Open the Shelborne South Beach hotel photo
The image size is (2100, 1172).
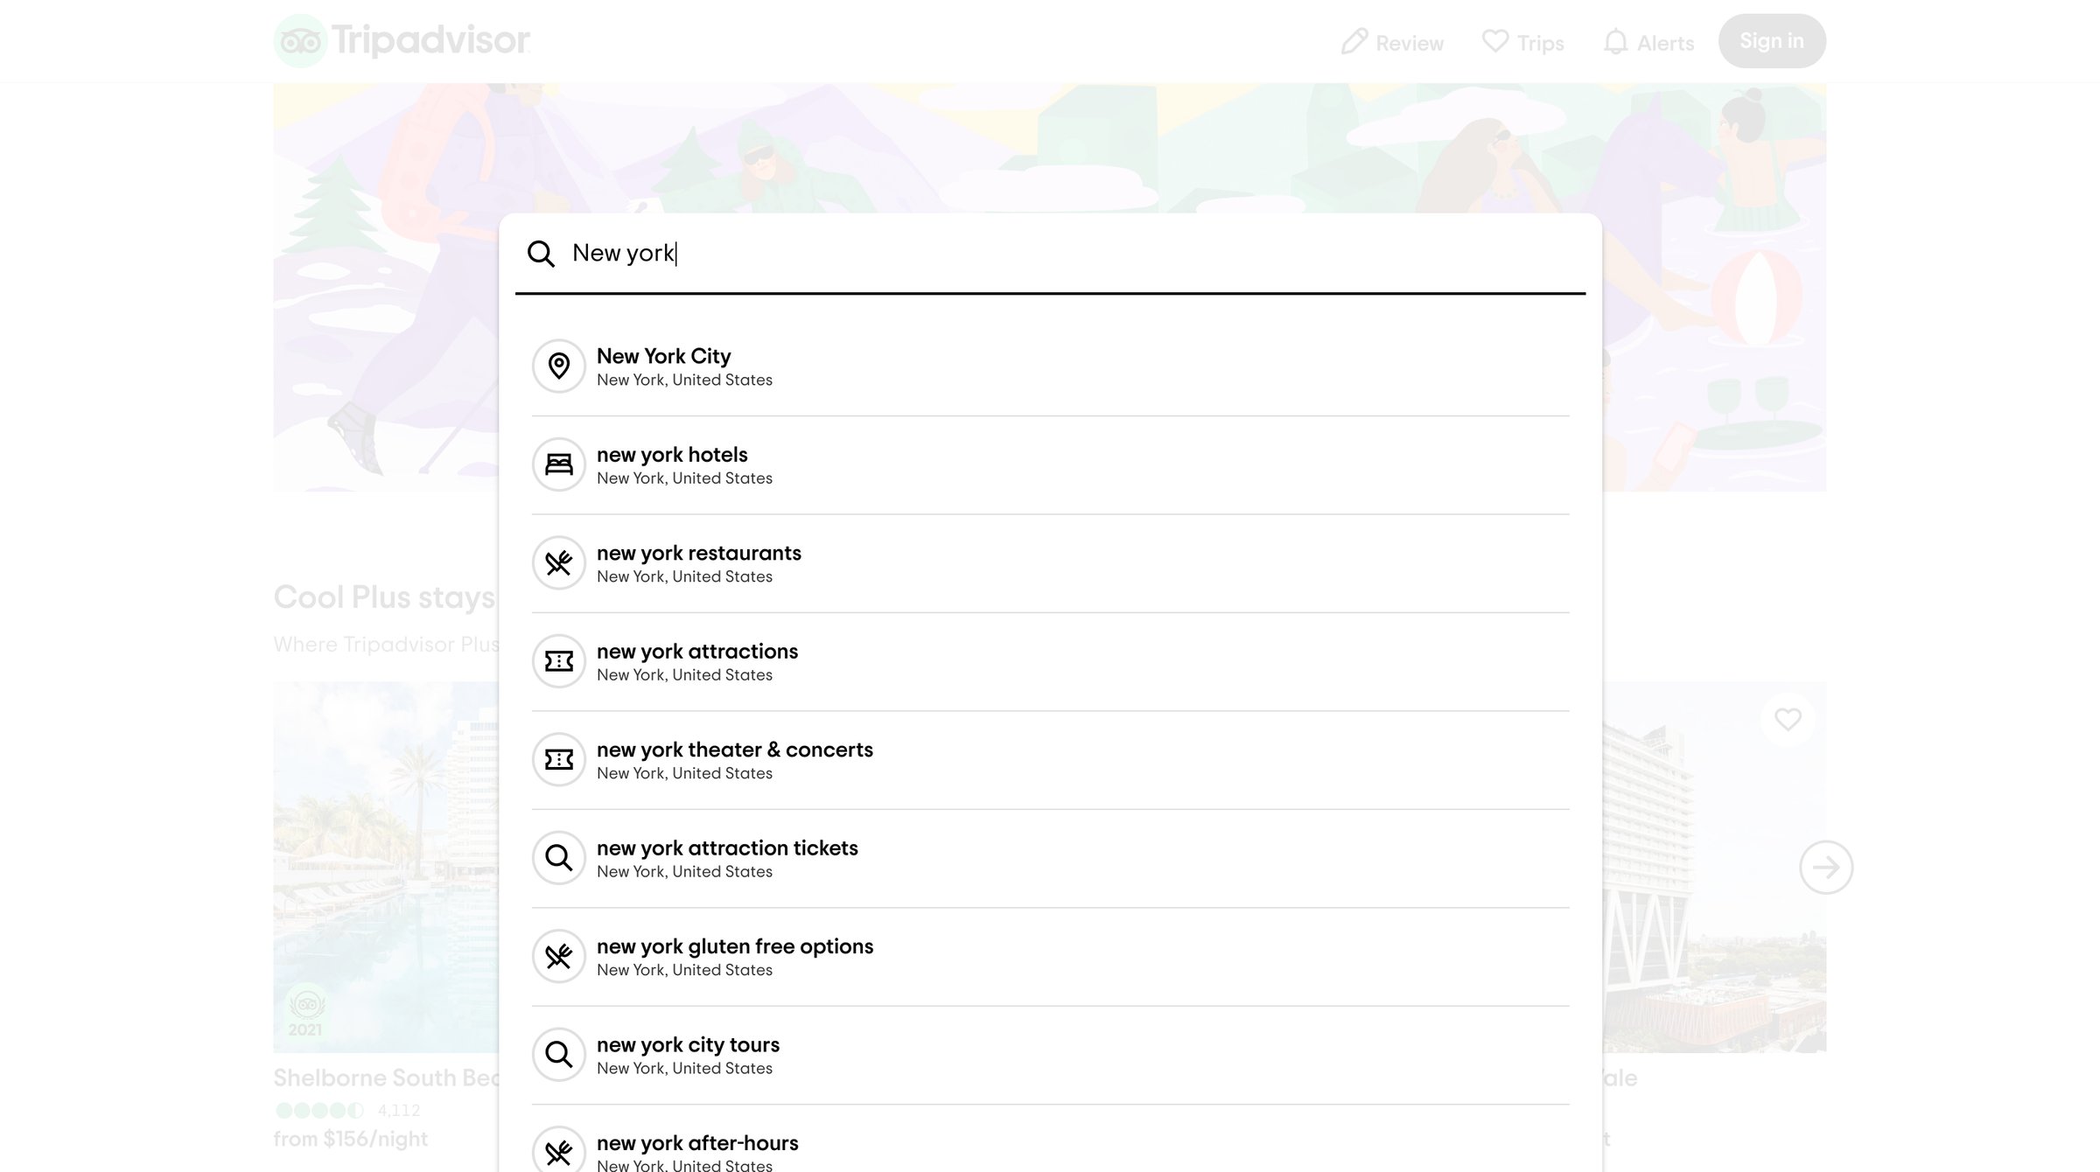(x=386, y=867)
